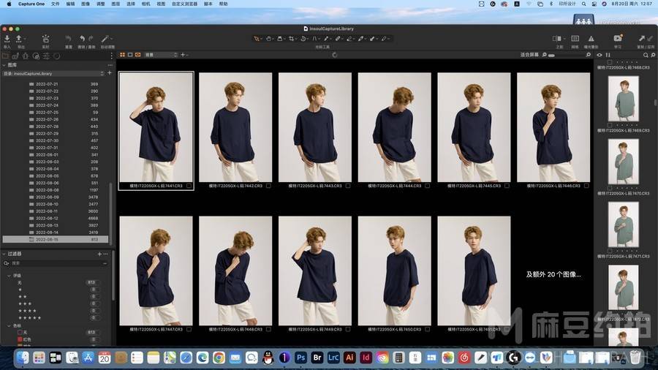This screenshot has width=658, height=370.
Task: Collapse the color tag (色标) filter group
Action: pyautogui.click(x=10, y=325)
